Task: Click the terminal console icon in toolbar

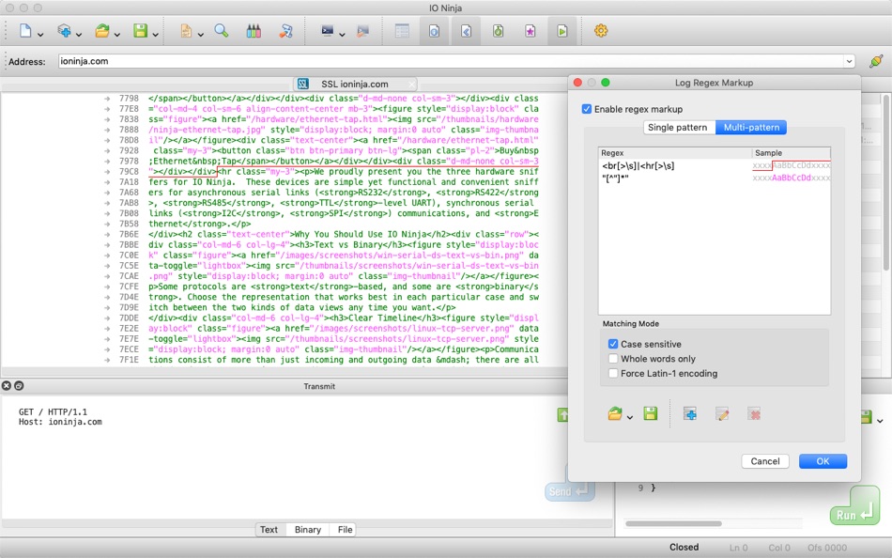Action: pyautogui.click(x=327, y=31)
